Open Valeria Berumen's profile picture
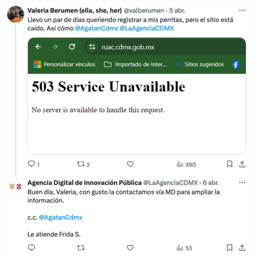Image resolution: width=256 pixels, height=256 pixels. coord(15,14)
